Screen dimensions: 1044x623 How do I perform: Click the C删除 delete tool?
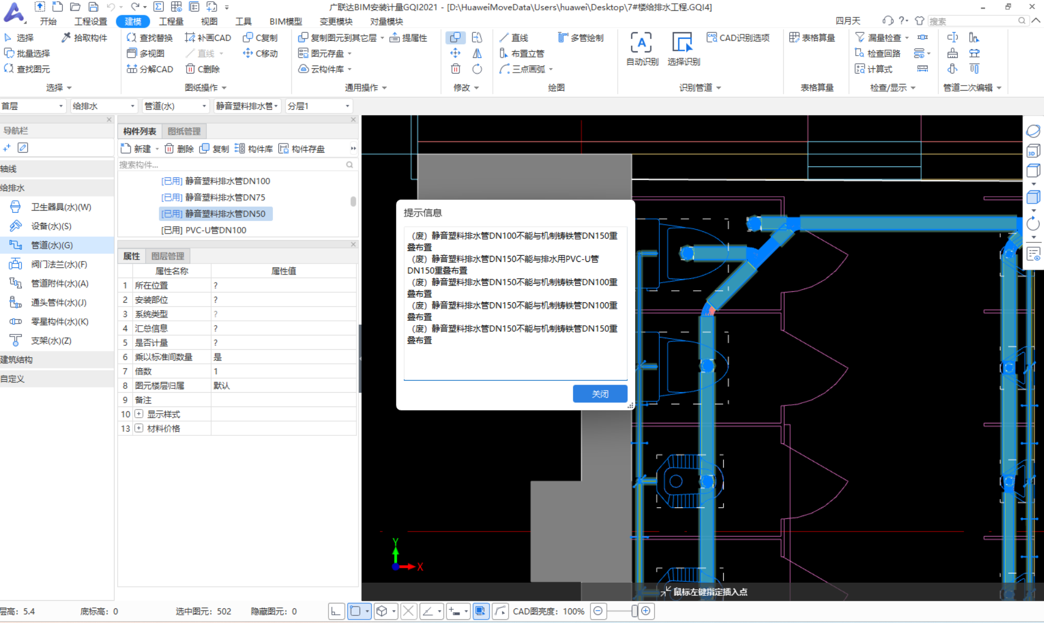click(x=203, y=69)
